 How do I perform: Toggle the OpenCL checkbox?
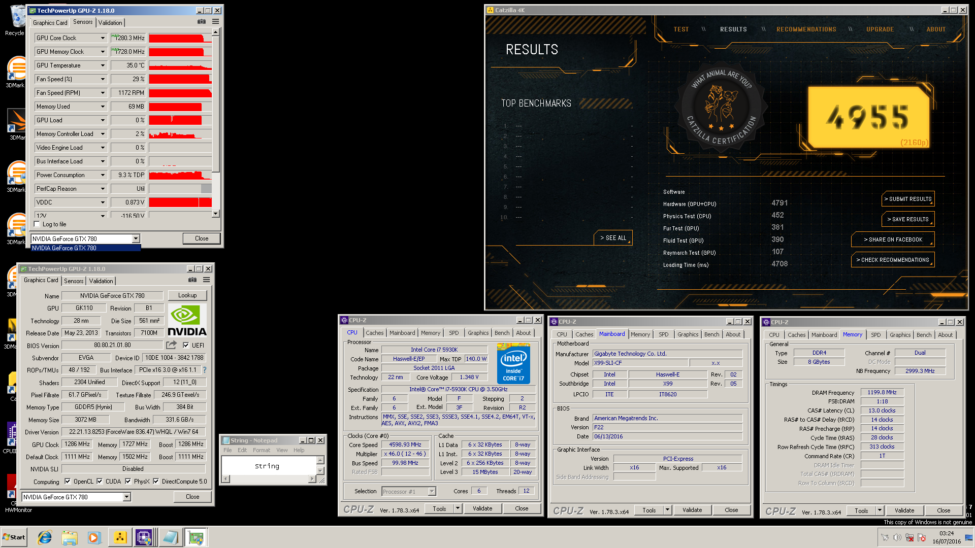click(x=68, y=481)
